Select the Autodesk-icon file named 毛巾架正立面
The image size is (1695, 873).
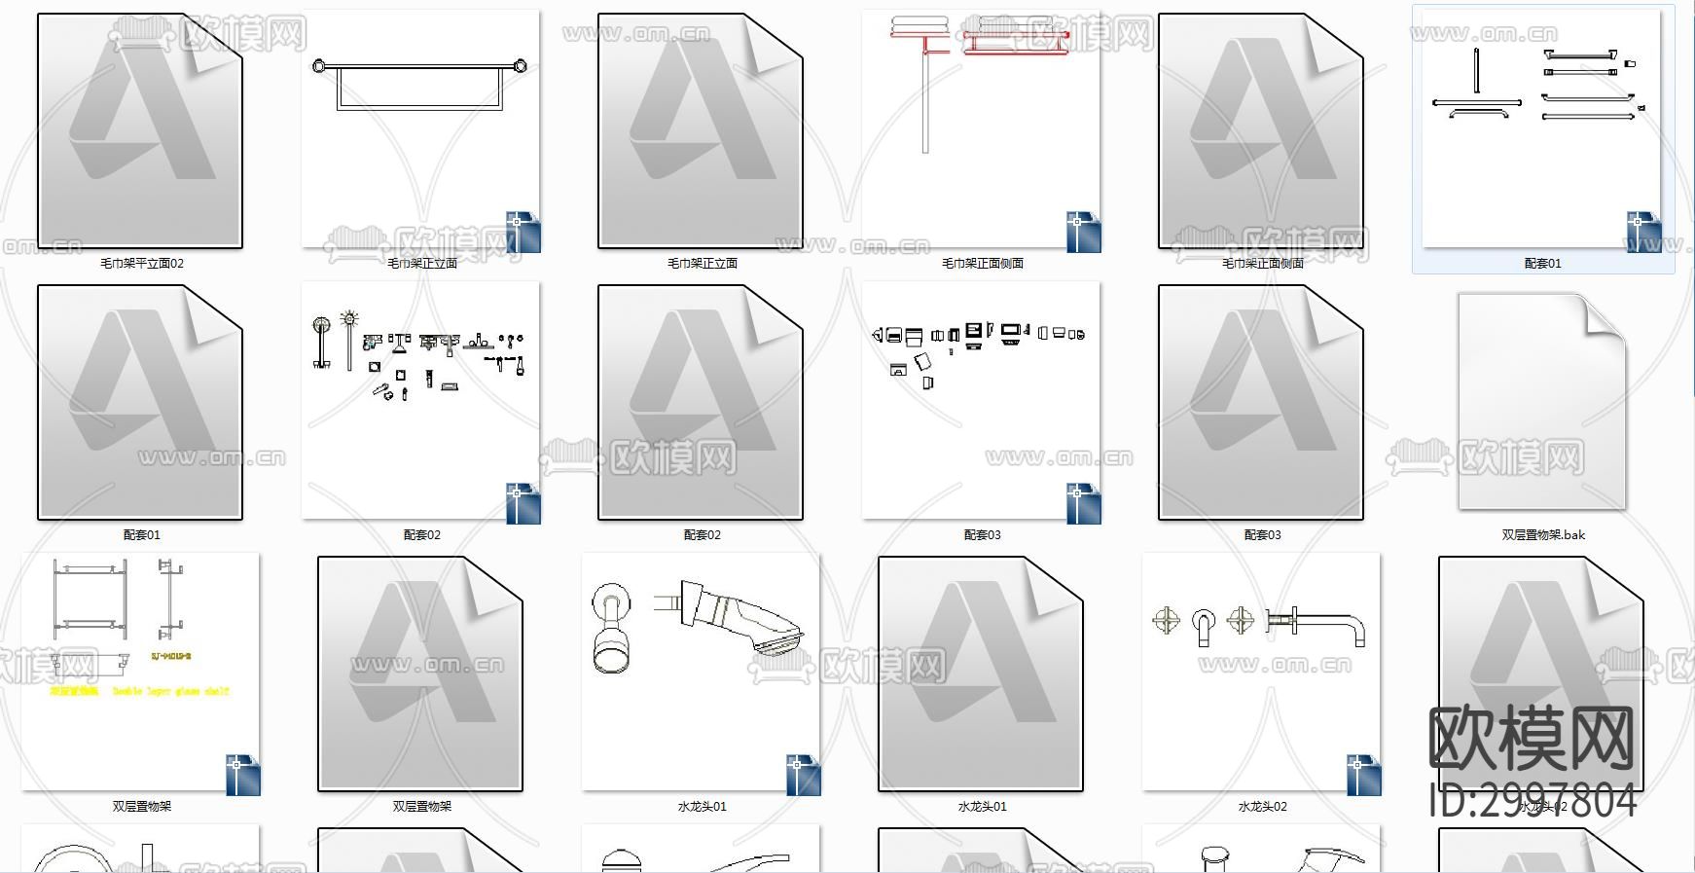pyautogui.click(x=701, y=130)
